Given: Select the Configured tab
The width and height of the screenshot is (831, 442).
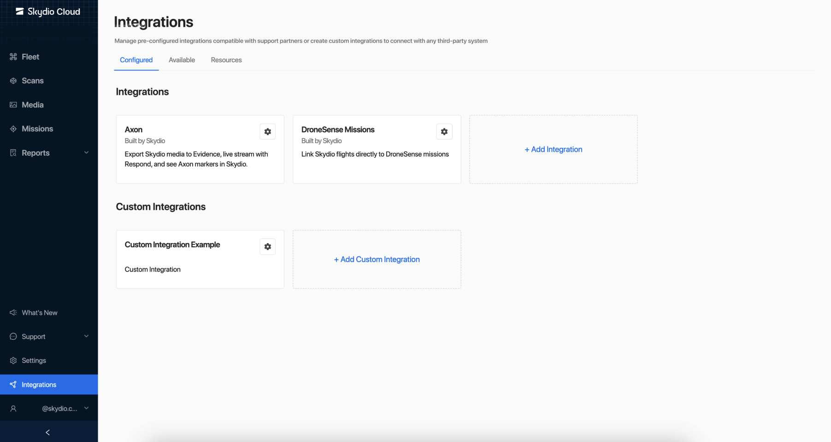Looking at the screenshot, I should click(x=136, y=60).
